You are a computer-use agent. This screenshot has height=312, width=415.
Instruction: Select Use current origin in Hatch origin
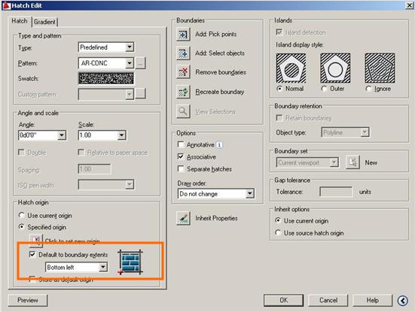[22, 216]
